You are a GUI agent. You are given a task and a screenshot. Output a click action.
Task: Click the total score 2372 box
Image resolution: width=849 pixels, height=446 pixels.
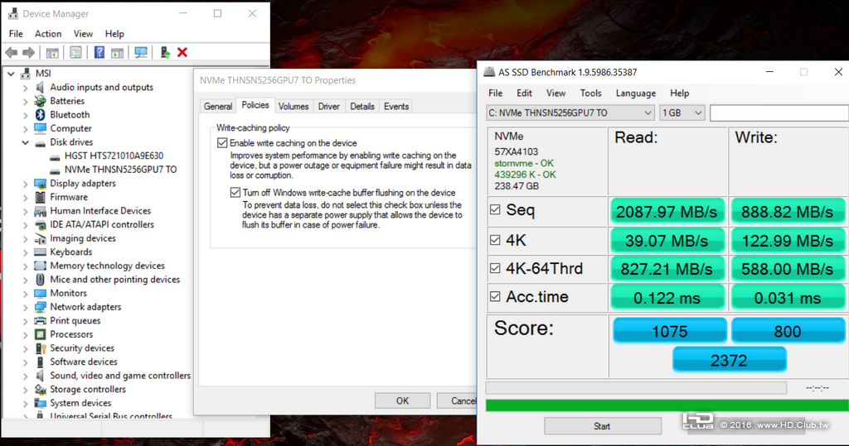tap(729, 360)
